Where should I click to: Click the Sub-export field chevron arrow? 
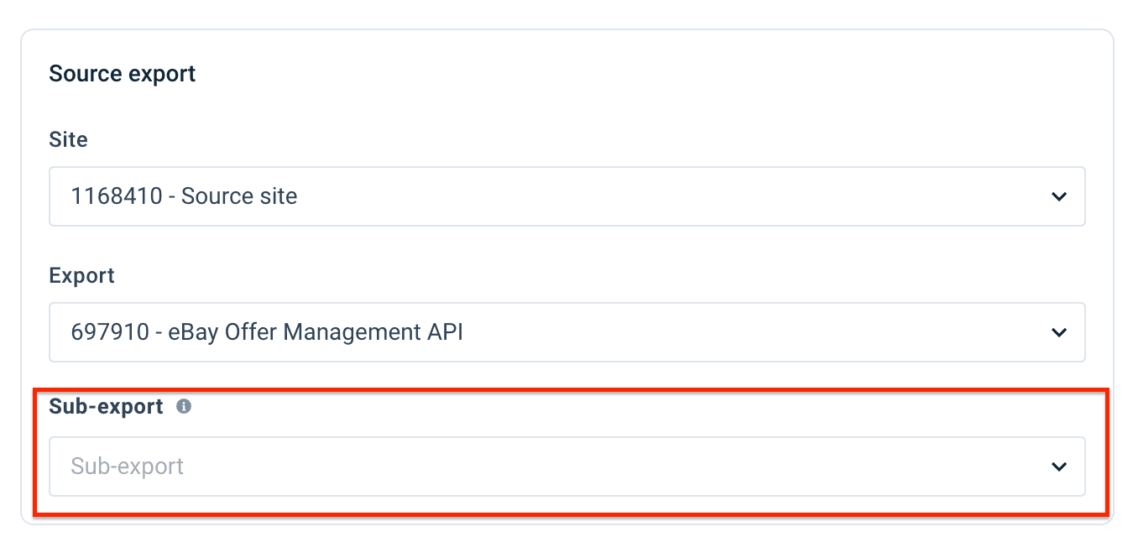(1059, 466)
